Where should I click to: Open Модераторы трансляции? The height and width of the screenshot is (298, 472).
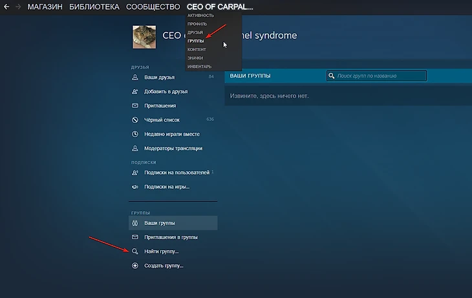click(x=173, y=148)
